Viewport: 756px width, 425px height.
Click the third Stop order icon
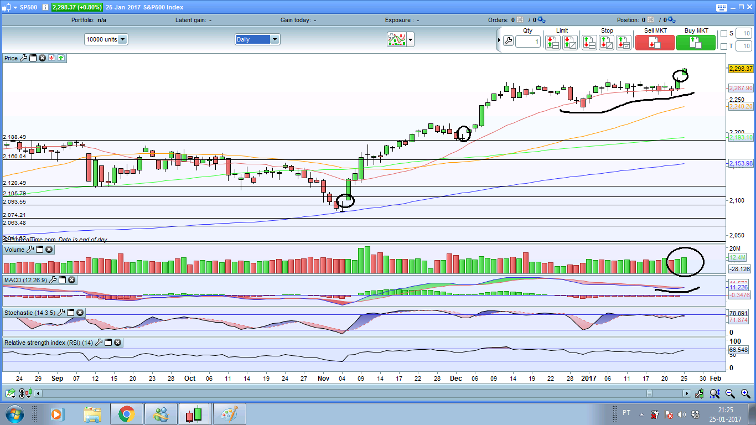[x=624, y=42]
